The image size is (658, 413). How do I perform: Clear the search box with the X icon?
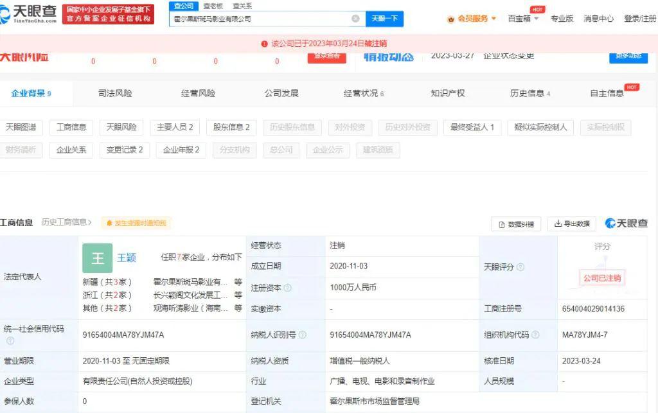pos(355,19)
